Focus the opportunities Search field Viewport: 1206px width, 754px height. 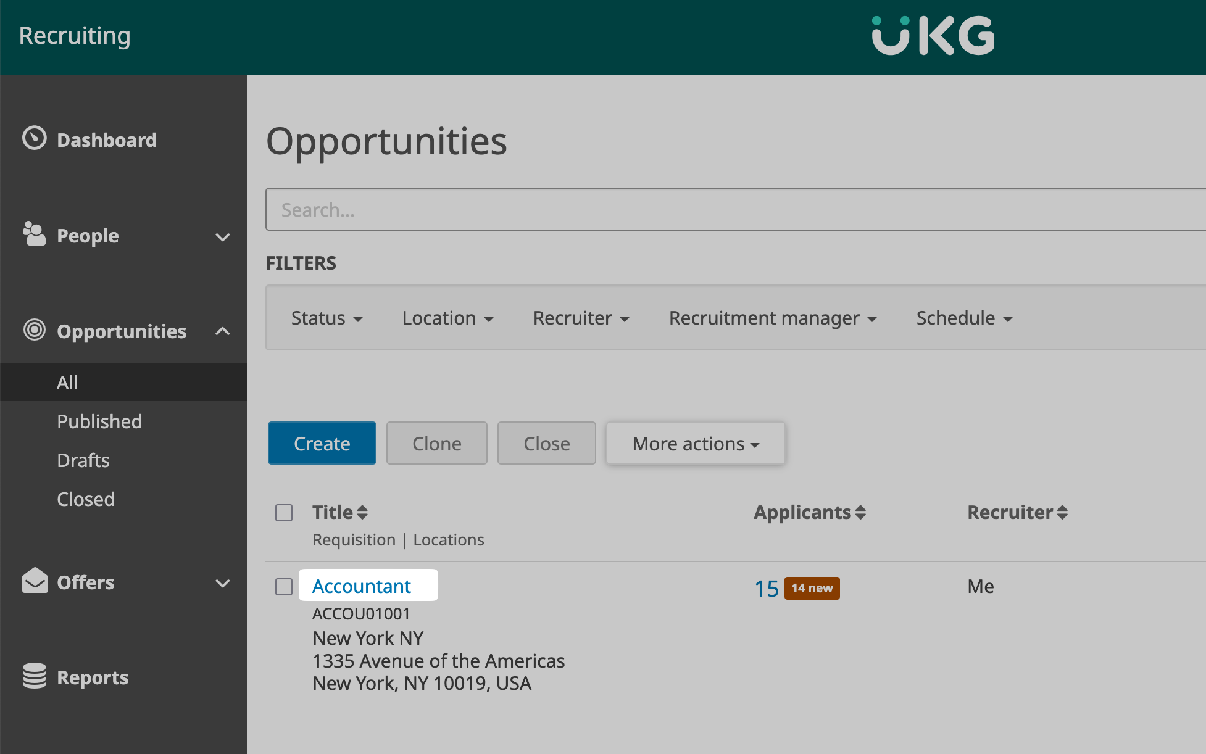pos(734,210)
